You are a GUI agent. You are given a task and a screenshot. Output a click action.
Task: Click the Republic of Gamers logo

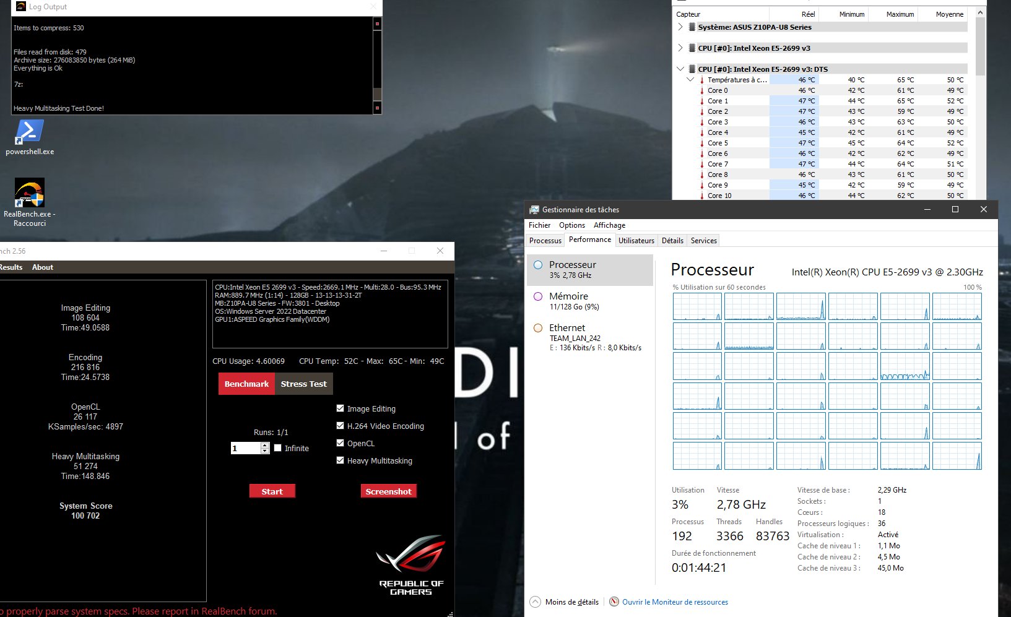click(411, 566)
